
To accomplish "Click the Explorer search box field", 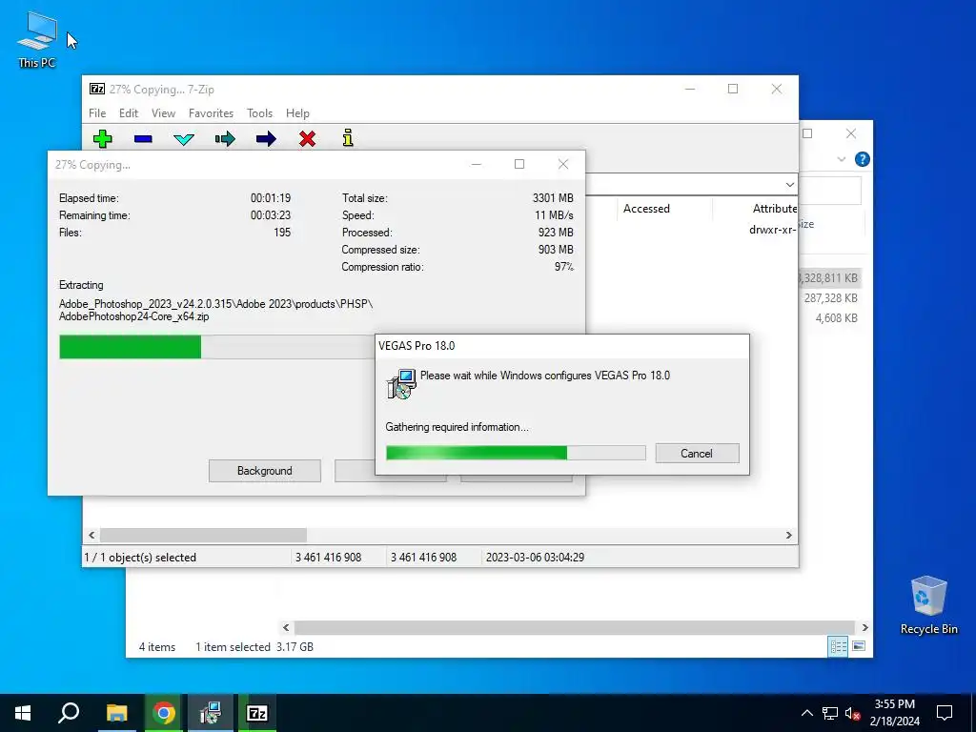I will [x=830, y=191].
